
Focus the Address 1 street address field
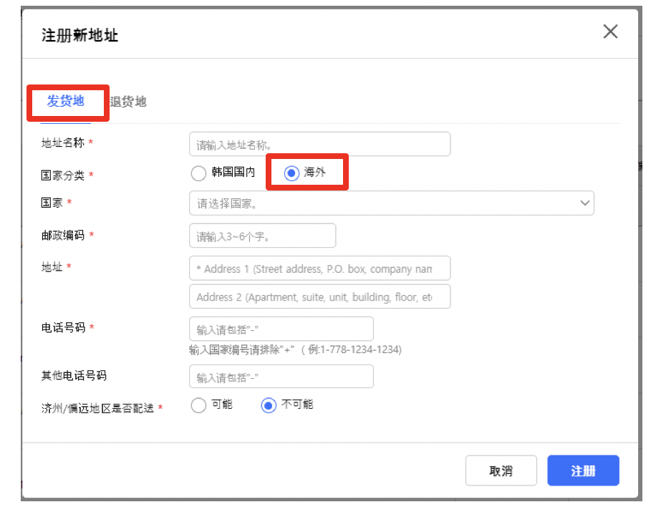[319, 269]
